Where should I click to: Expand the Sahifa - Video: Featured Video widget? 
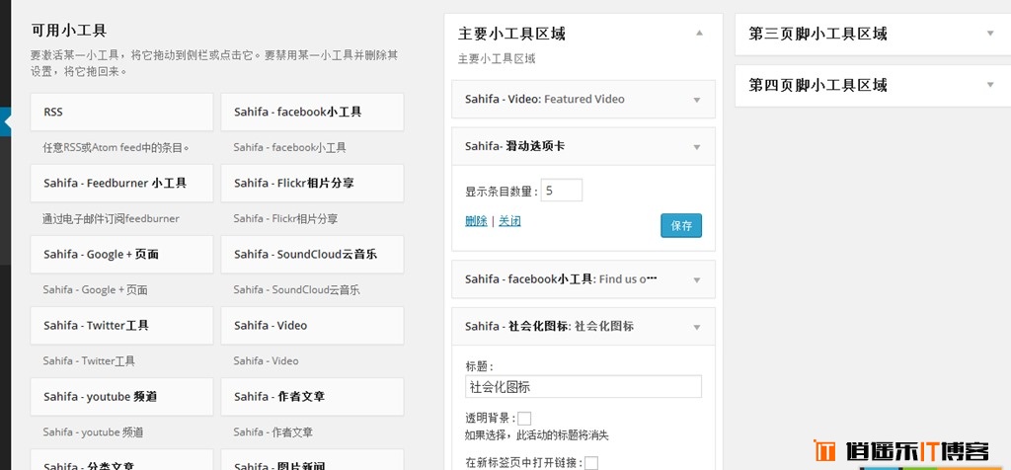coord(696,100)
